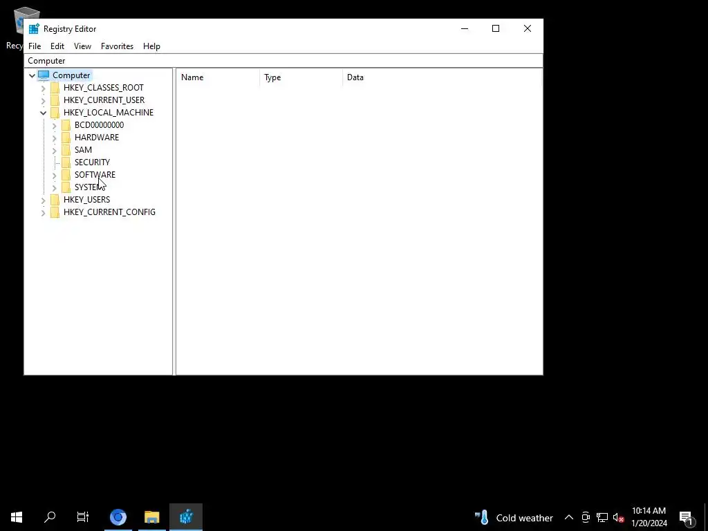Click Registry Editor taskbar button
Image resolution: width=708 pixels, height=531 pixels.
coord(186,517)
